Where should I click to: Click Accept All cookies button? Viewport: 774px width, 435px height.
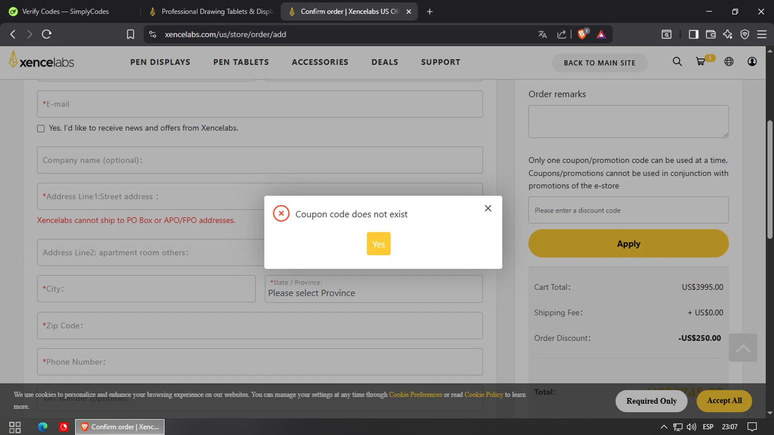point(724,401)
